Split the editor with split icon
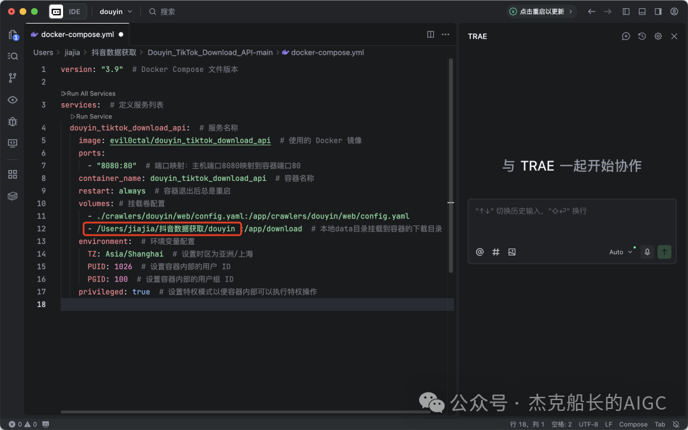Screen dimensions: 688x430 pos(431,34)
